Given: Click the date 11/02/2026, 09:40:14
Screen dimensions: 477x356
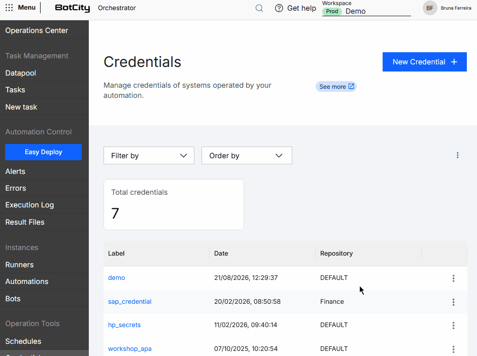Looking at the screenshot, I should click(246, 325).
